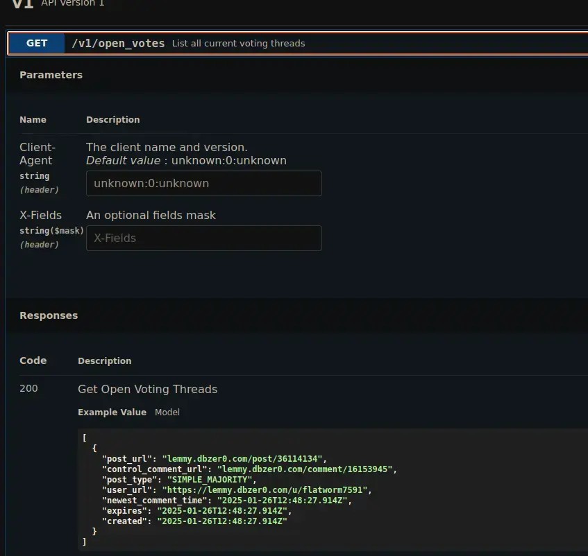
Task: Click the 200 response code
Action: click(x=28, y=389)
